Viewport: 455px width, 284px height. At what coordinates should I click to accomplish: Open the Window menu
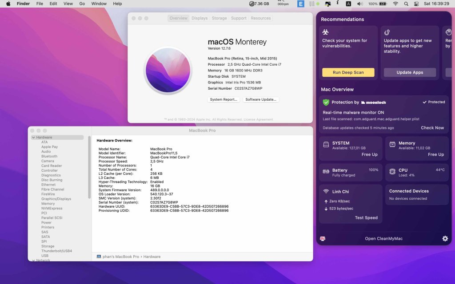click(x=99, y=4)
